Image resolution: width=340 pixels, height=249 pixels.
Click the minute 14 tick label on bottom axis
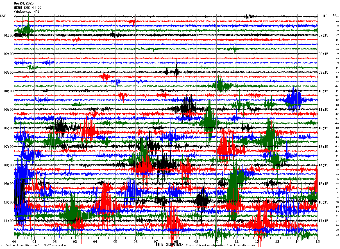(297, 241)
